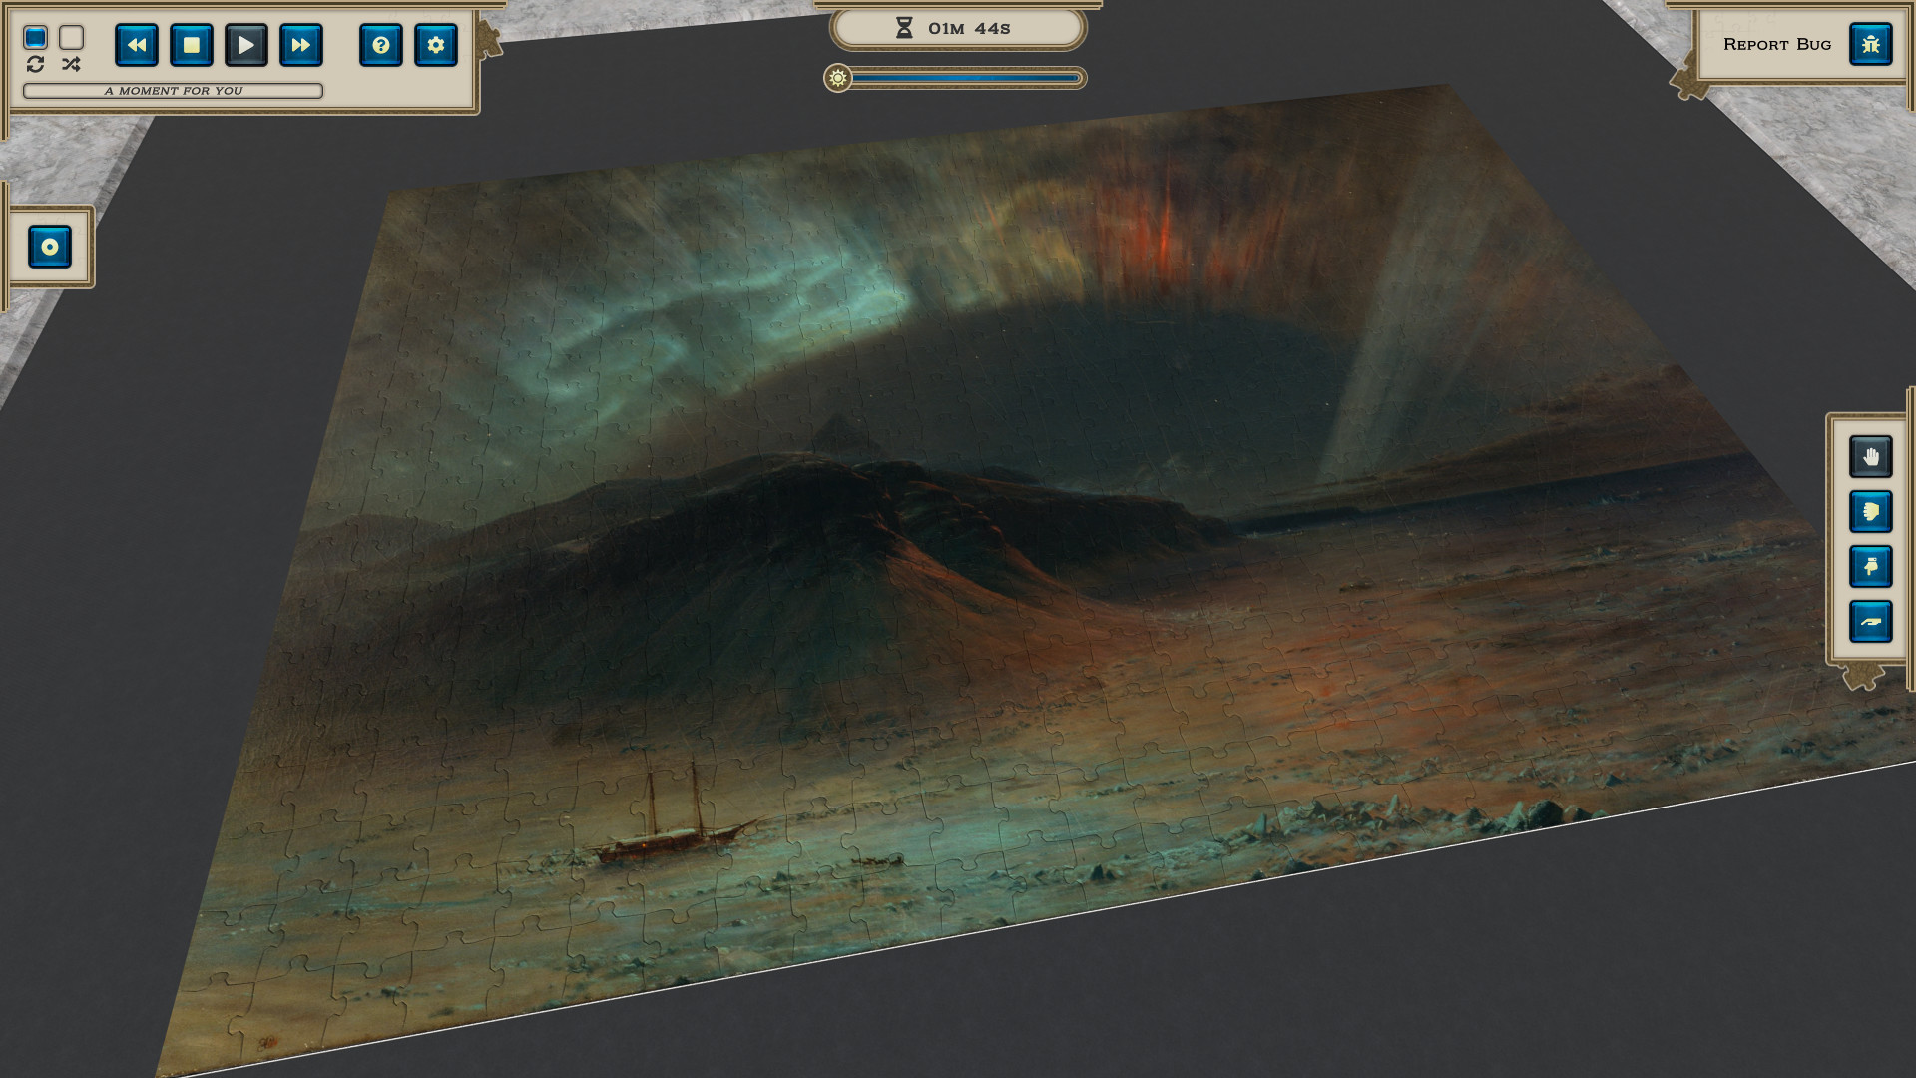Click the Report Bug button
The height and width of the screenshot is (1078, 1916).
point(1778,44)
